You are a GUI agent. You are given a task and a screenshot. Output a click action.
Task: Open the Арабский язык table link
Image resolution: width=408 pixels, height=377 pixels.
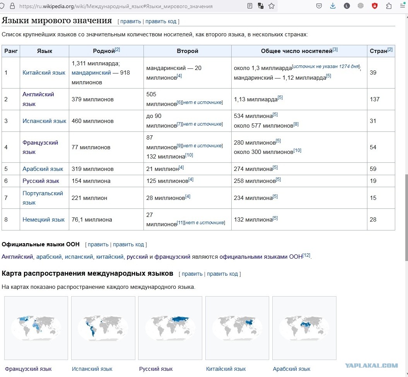coord(43,169)
